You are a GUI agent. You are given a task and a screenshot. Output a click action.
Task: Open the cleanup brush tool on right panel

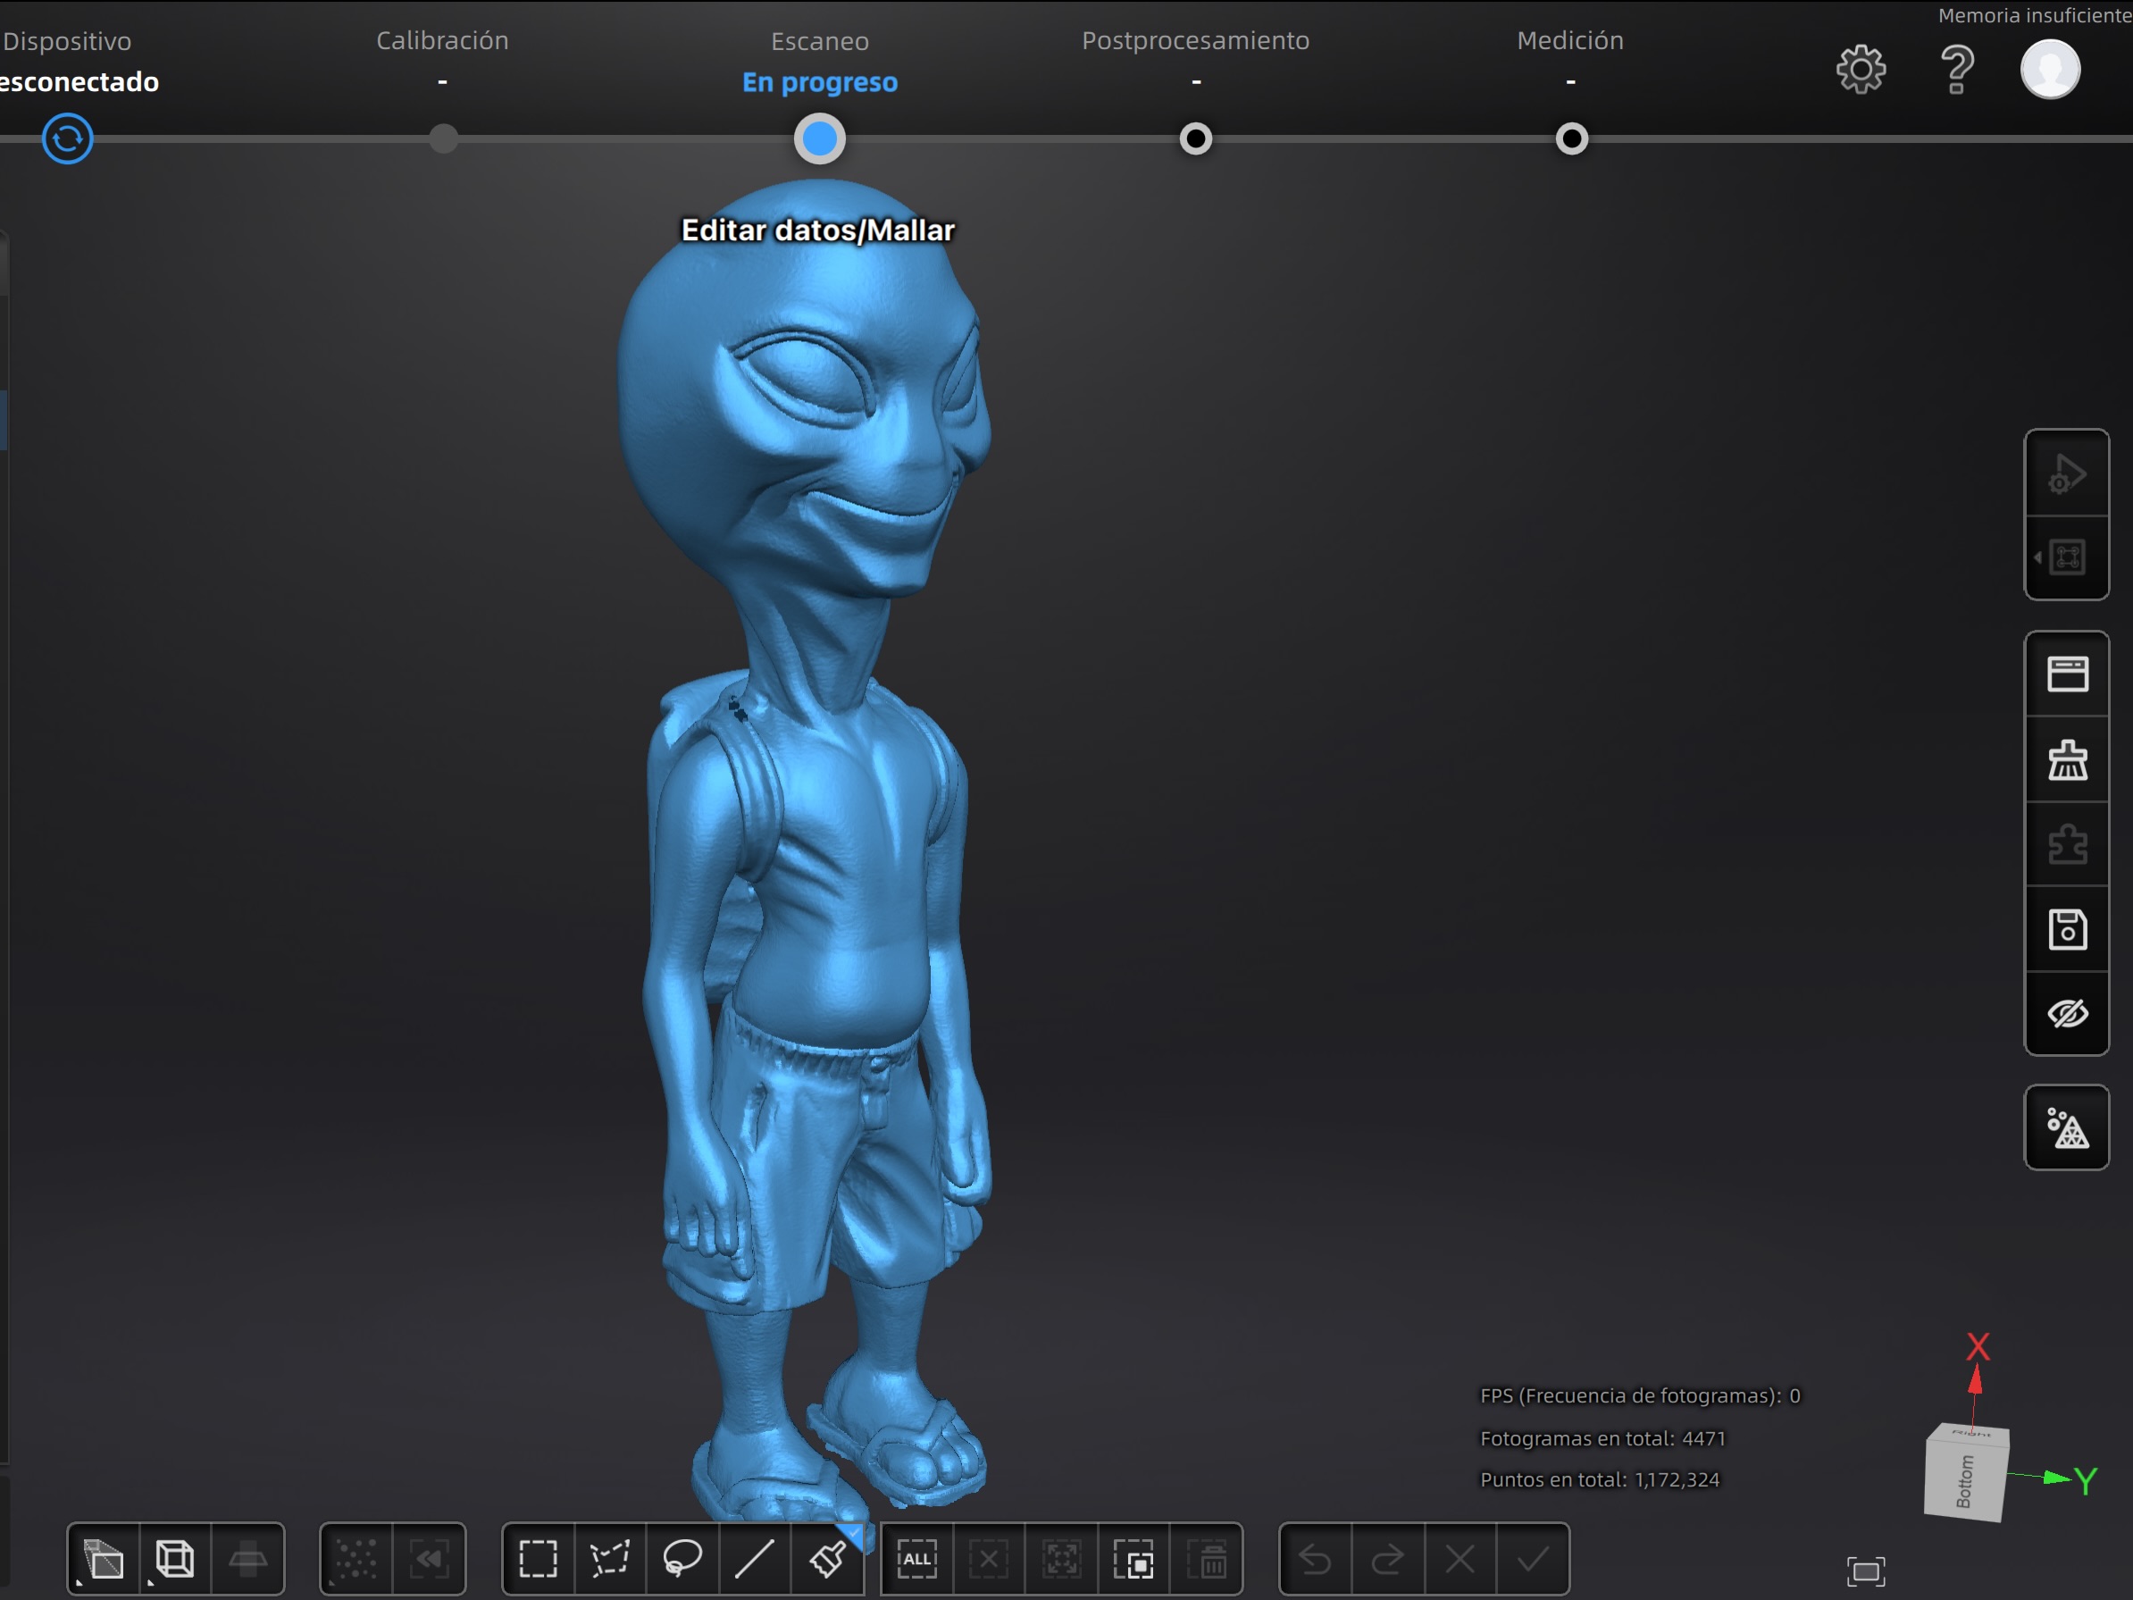click(2067, 760)
